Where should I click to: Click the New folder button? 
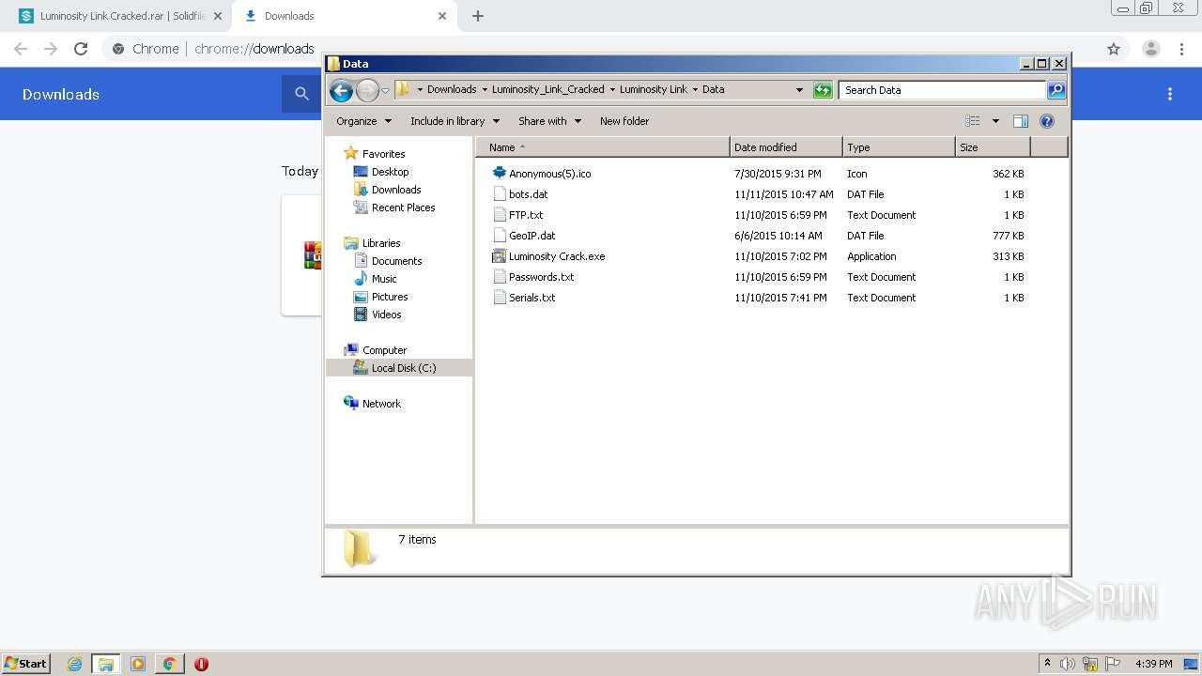point(624,121)
